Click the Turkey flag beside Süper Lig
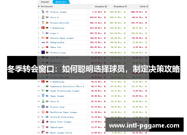 click(x=47, y=47)
